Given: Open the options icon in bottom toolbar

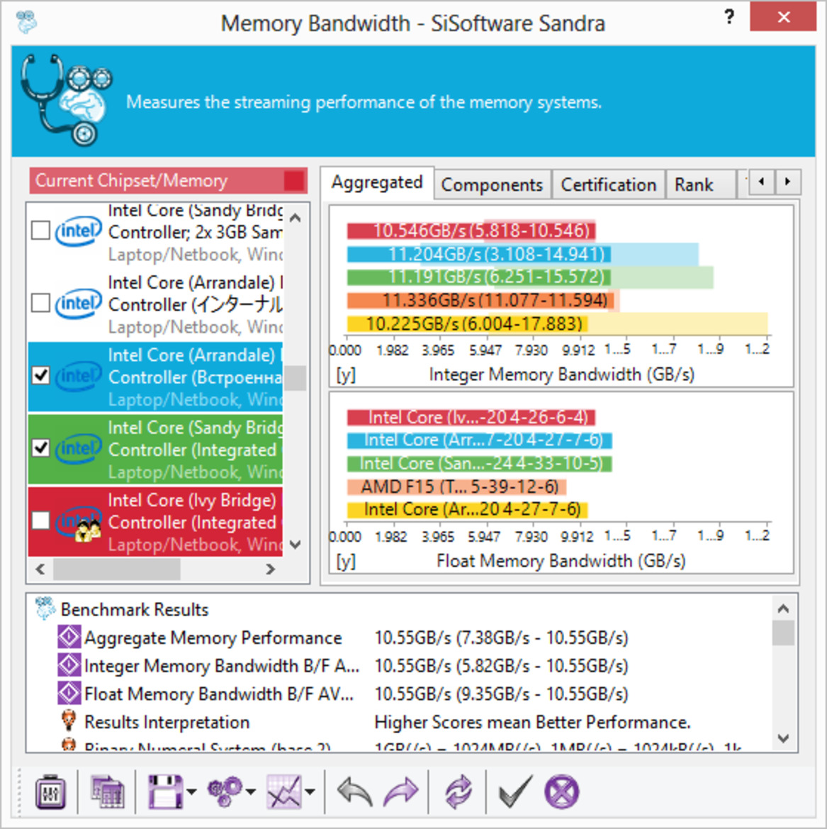Looking at the screenshot, I should 50,791.
